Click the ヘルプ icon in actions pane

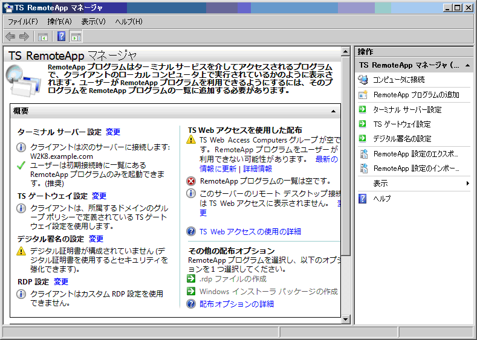pyautogui.click(x=363, y=199)
